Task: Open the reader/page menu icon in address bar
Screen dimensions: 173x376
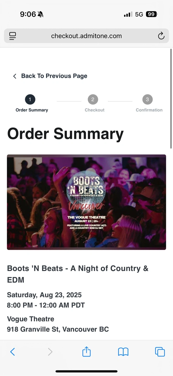Action: pyautogui.click(x=13, y=36)
